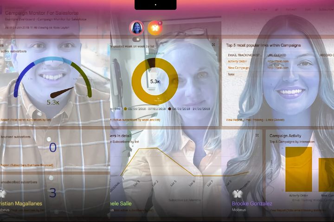Click the 5.3k donut chart center value

[155, 81]
